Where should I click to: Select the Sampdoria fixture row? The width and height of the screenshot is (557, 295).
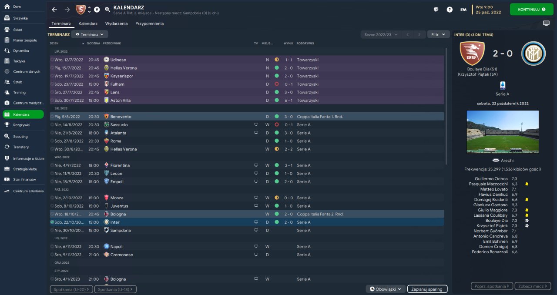pyautogui.click(x=247, y=230)
